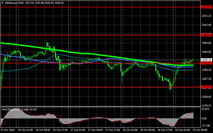Click the -17.336 MACD scale value

click(206, 126)
